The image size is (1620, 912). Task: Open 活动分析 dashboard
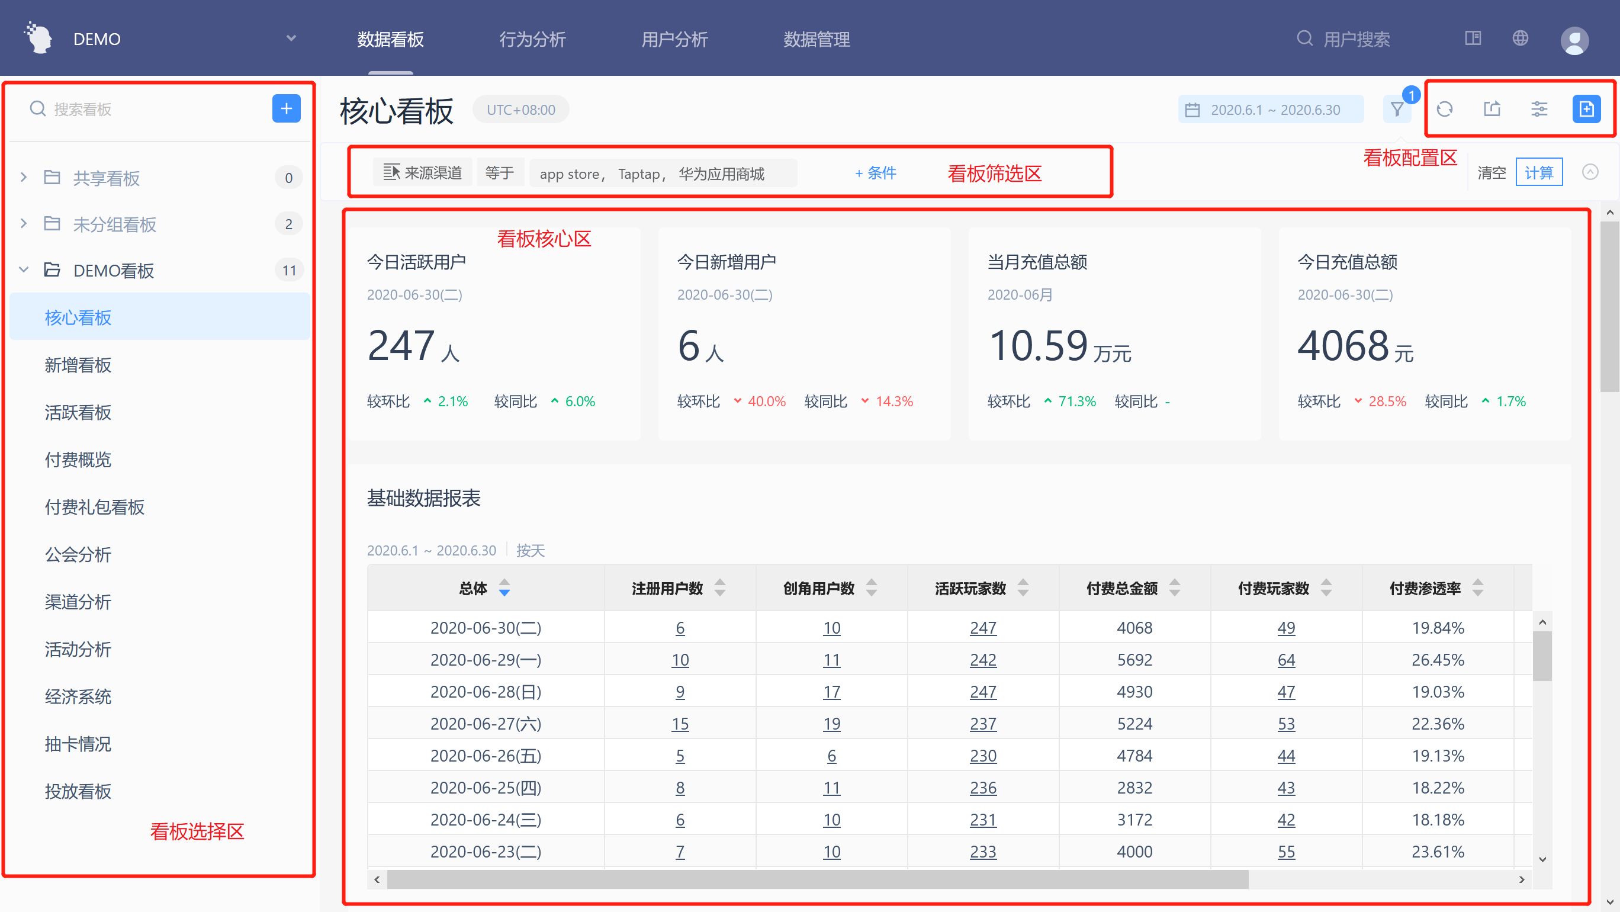click(160, 649)
